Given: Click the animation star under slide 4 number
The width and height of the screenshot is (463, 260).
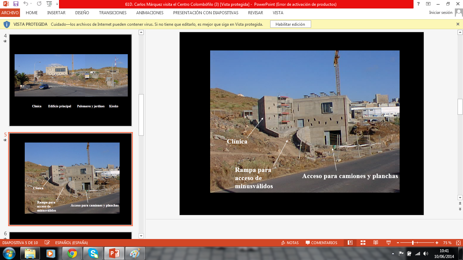Looking at the screenshot, I should 5,41.
